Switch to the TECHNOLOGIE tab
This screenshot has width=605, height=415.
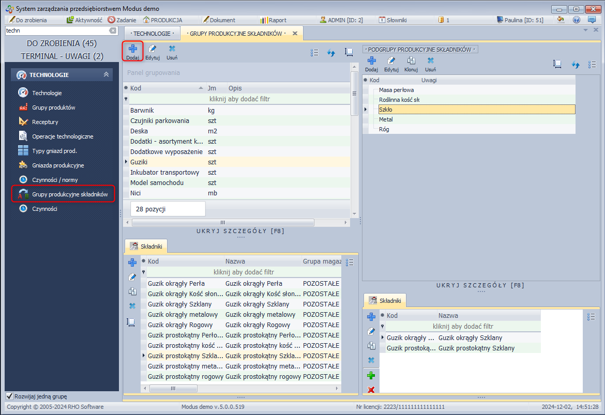click(150, 33)
